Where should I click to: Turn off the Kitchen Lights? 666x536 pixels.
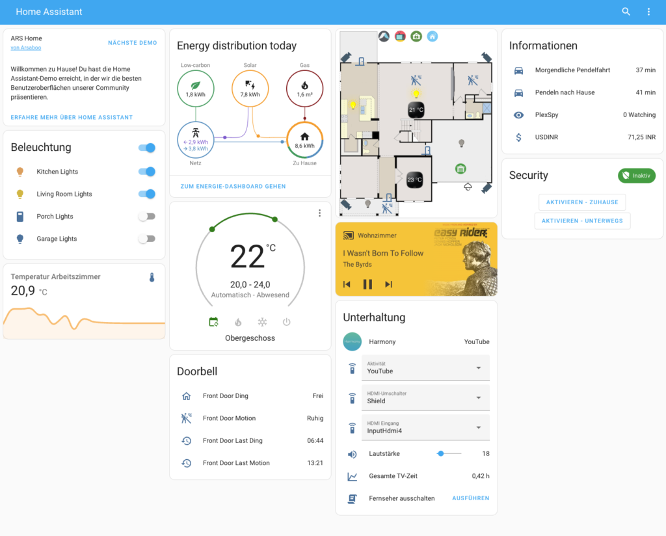[x=148, y=171]
